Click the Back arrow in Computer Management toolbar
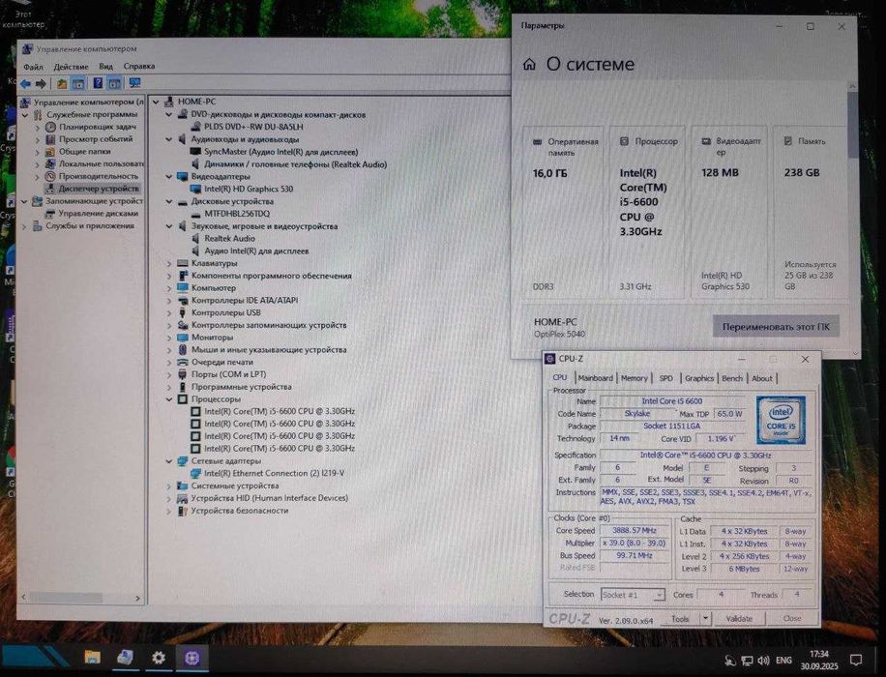Image resolution: width=886 pixels, height=677 pixels. coord(25,83)
